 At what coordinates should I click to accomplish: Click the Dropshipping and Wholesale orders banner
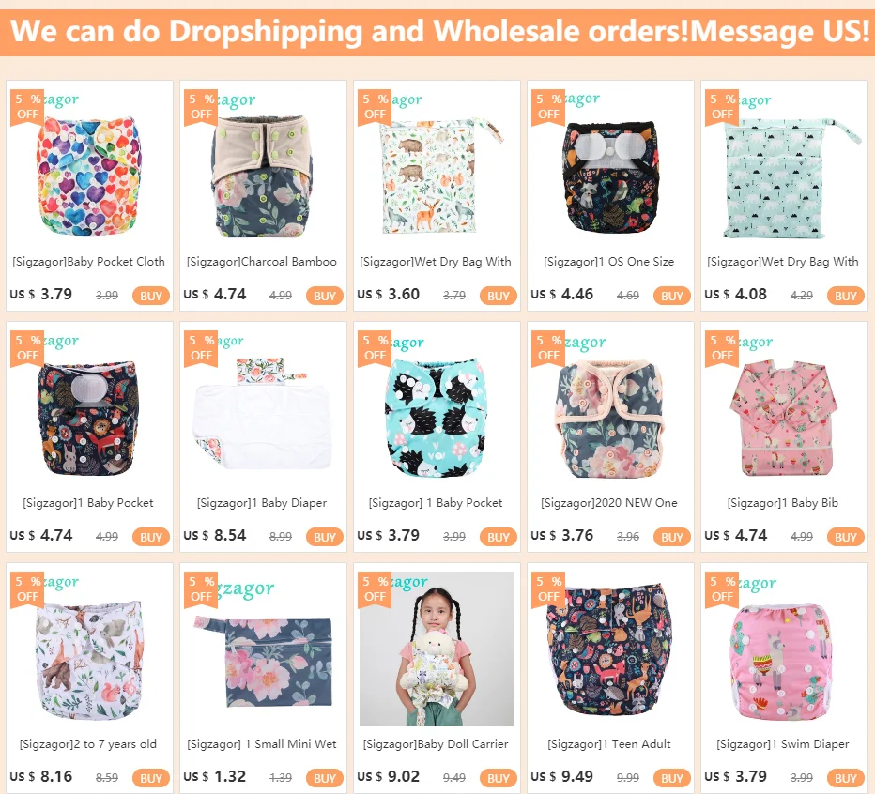437,32
